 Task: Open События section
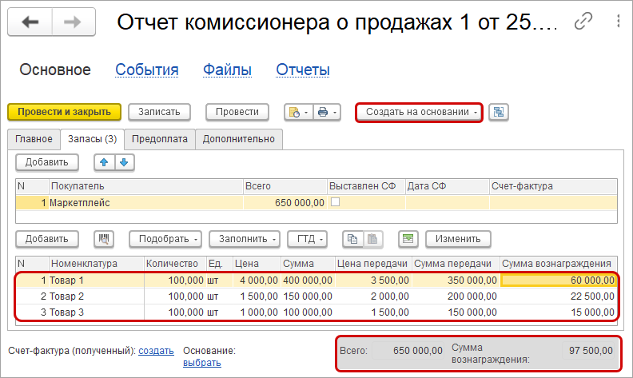(147, 70)
